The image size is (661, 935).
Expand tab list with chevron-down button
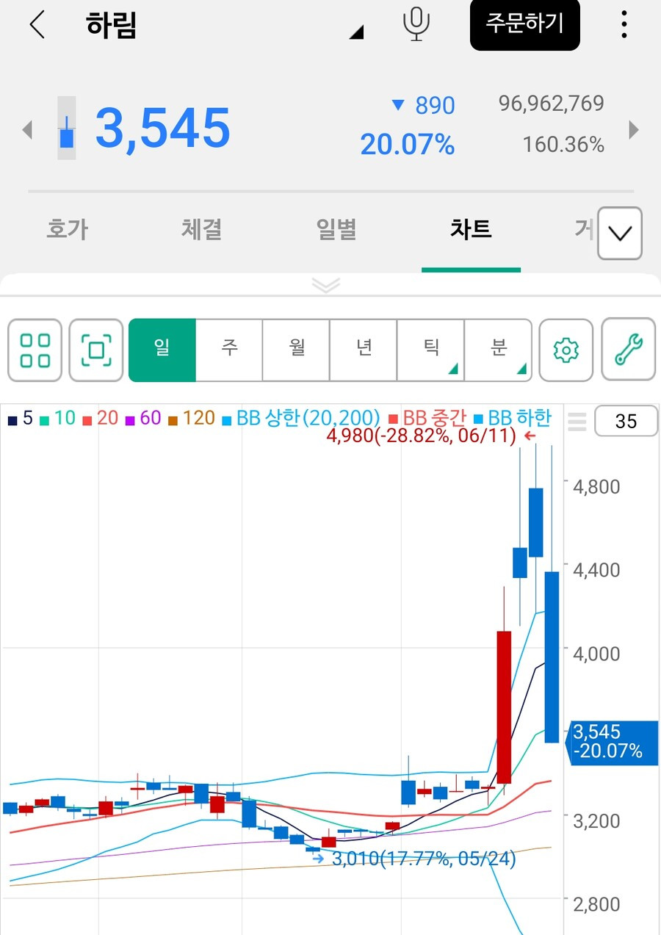(x=620, y=234)
